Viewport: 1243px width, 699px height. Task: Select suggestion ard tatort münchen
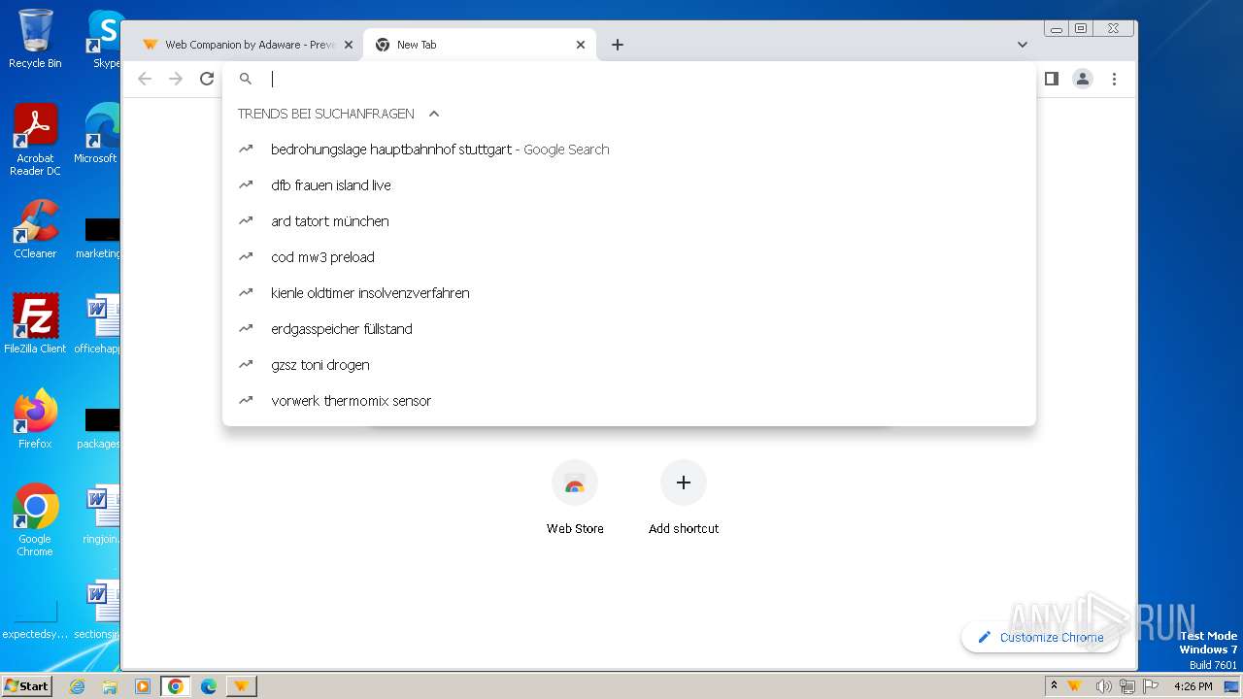[629, 221]
